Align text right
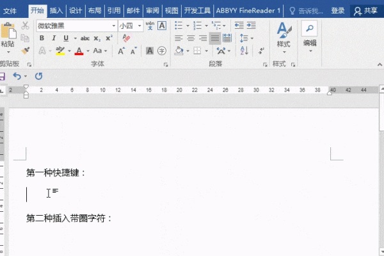384x256 pixels. 203,38
